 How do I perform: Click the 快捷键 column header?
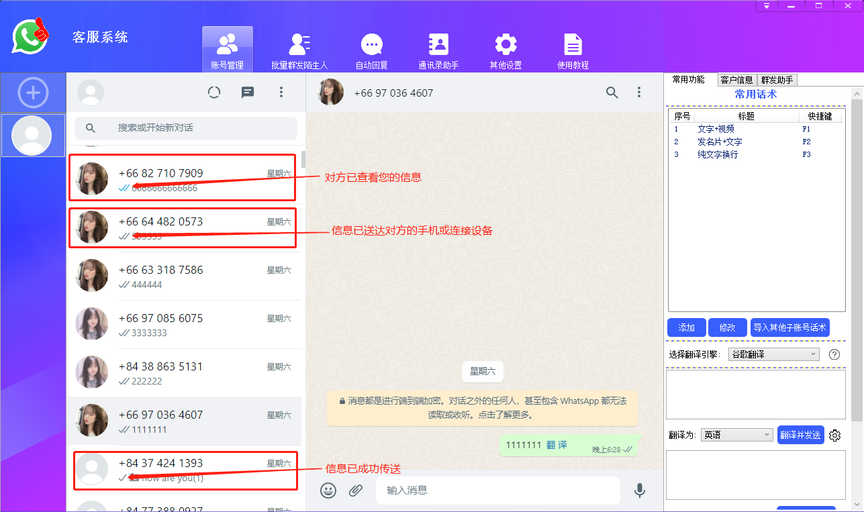(820, 116)
